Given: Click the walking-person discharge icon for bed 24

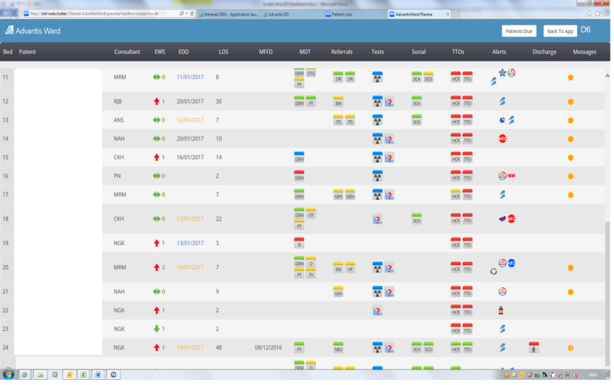Looking at the screenshot, I should tap(534, 347).
